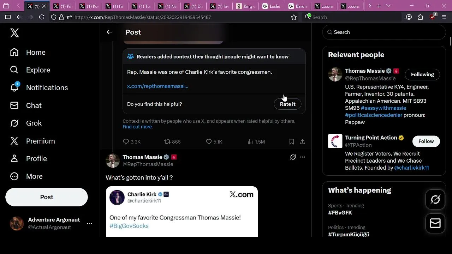The width and height of the screenshot is (452, 254).
Task: Open Notifications with the bell icon
Action: click(39, 87)
